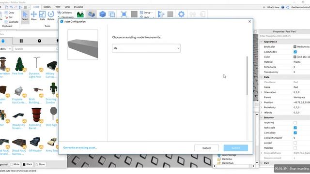Switch to the HOME ribbon tab
Screen dimensions: 310x174
[36, 7]
